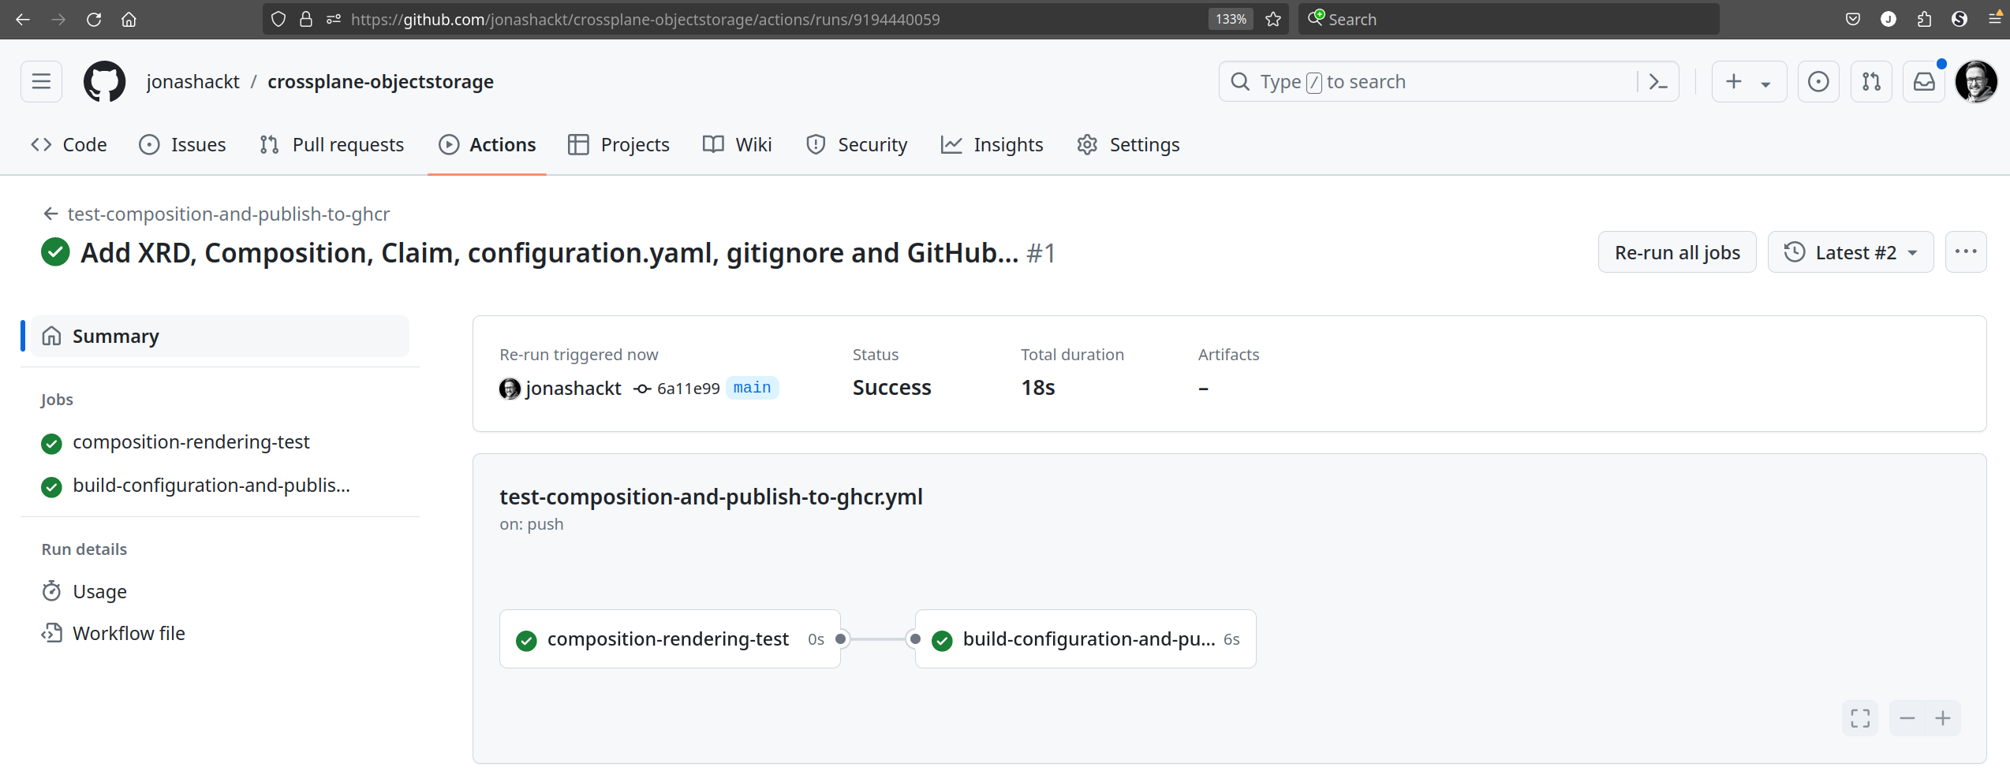Switch to the Insights tab
Viewport: 2010px width, 778px height.
coord(992,145)
